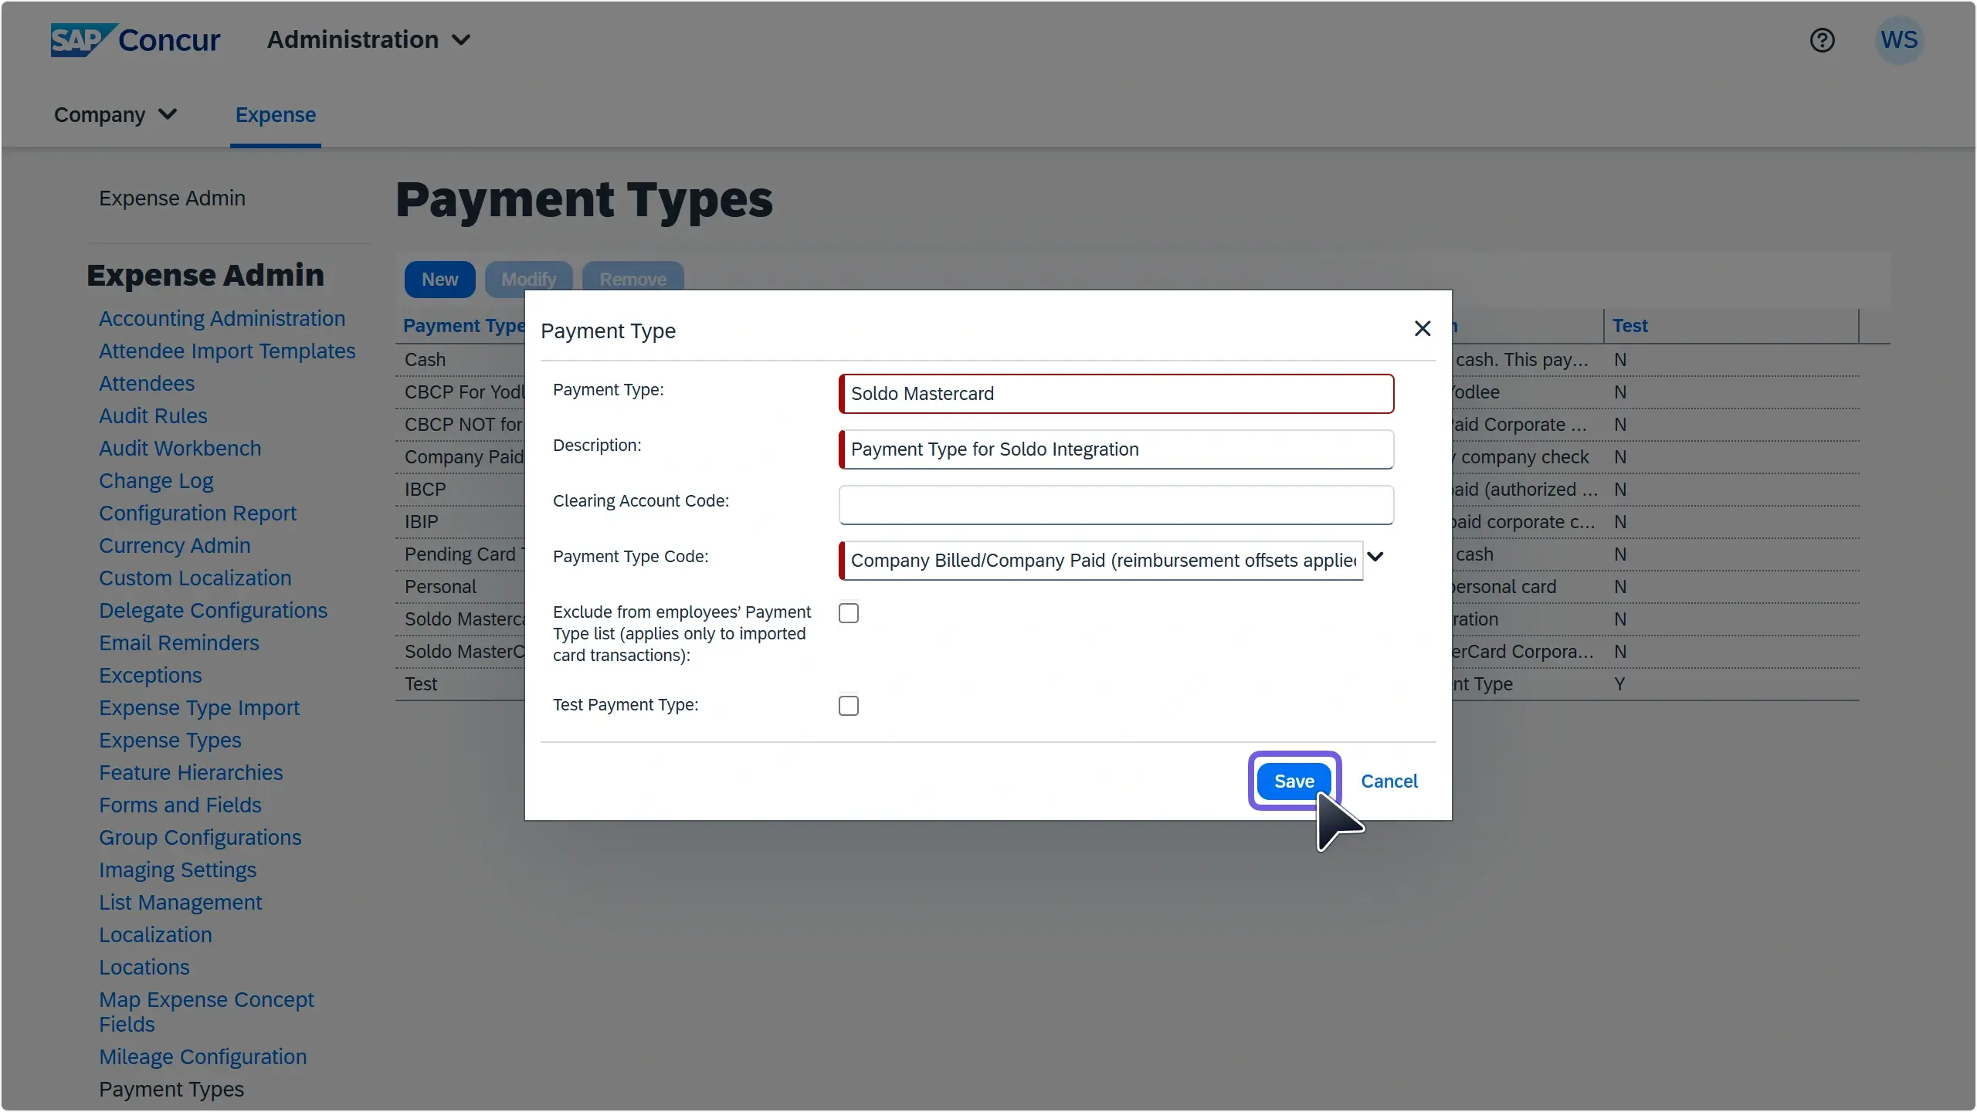
Task: Open Expense Type Import
Action: pyautogui.click(x=199, y=707)
